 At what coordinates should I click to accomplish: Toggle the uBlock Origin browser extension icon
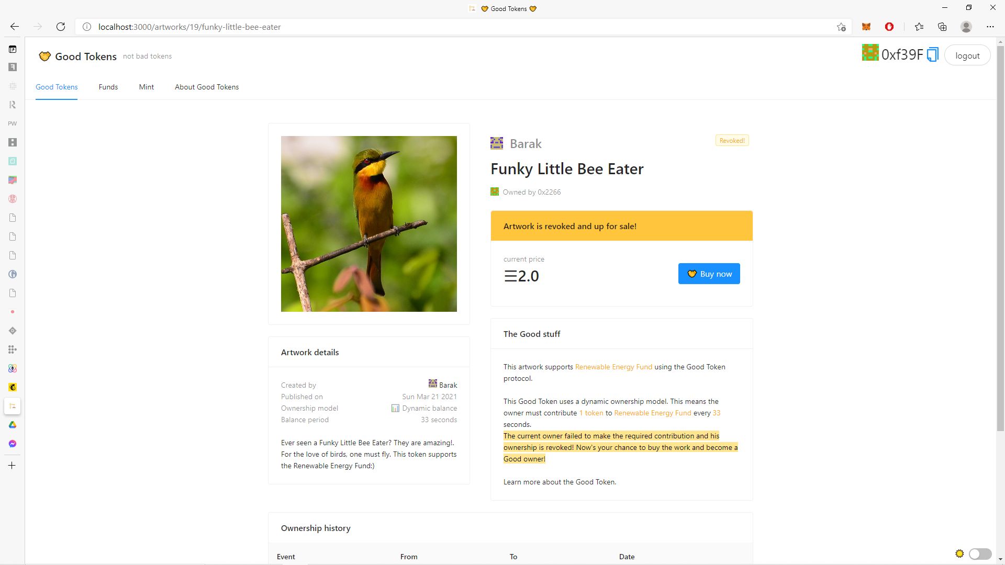click(890, 26)
